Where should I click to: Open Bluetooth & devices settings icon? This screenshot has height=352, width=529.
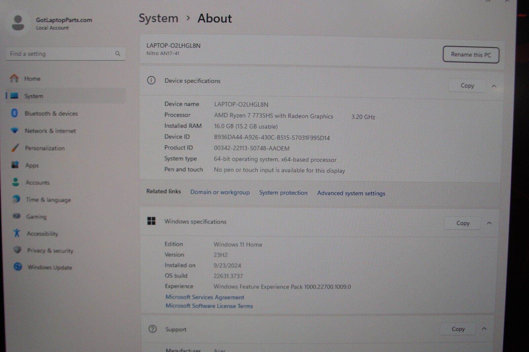click(x=14, y=113)
